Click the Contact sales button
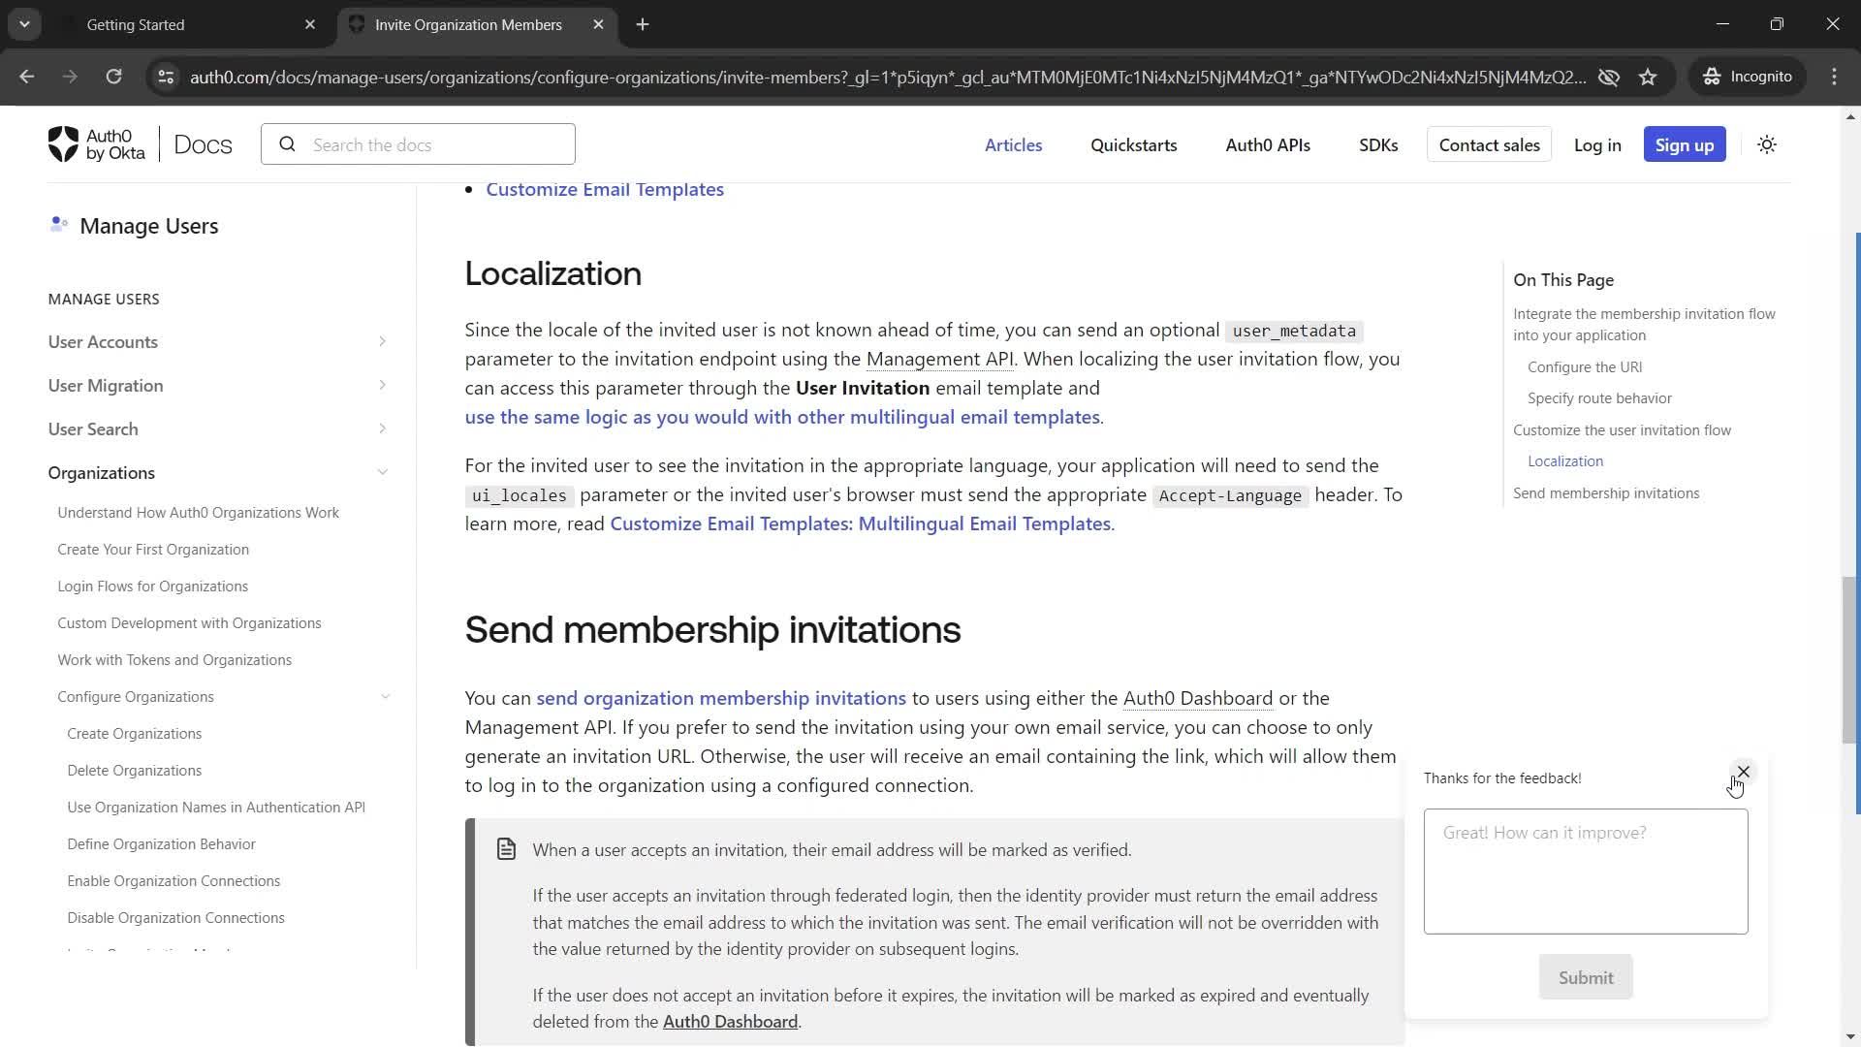Screen dimensions: 1861x1047 1489,144
